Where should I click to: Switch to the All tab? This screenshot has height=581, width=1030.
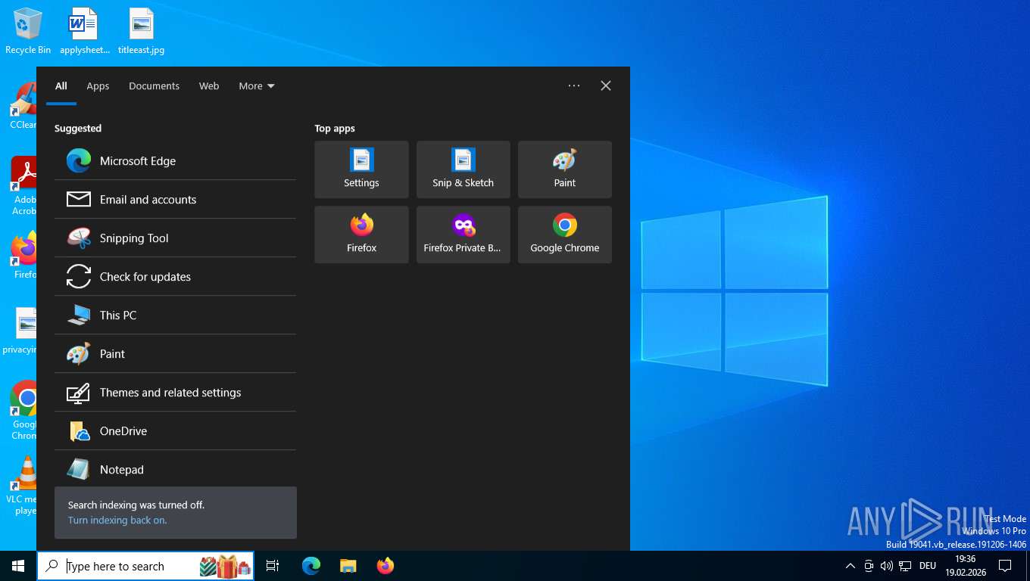tap(61, 85)
